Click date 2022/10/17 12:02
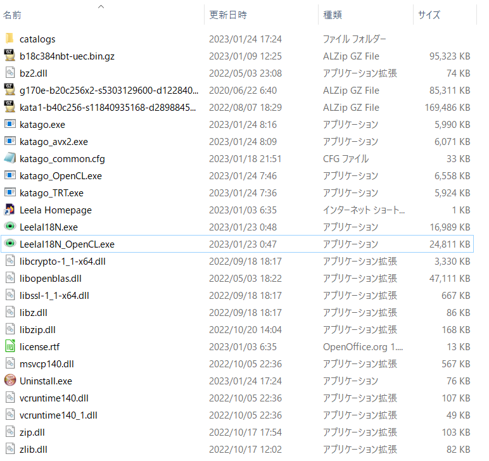Screen dimensions: 489x461 click(x=245, y=450)
